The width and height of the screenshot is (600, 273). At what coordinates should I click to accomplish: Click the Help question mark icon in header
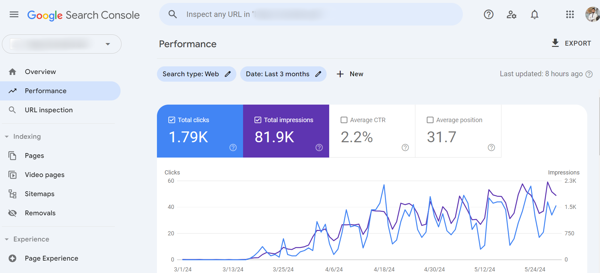point(488,15)
